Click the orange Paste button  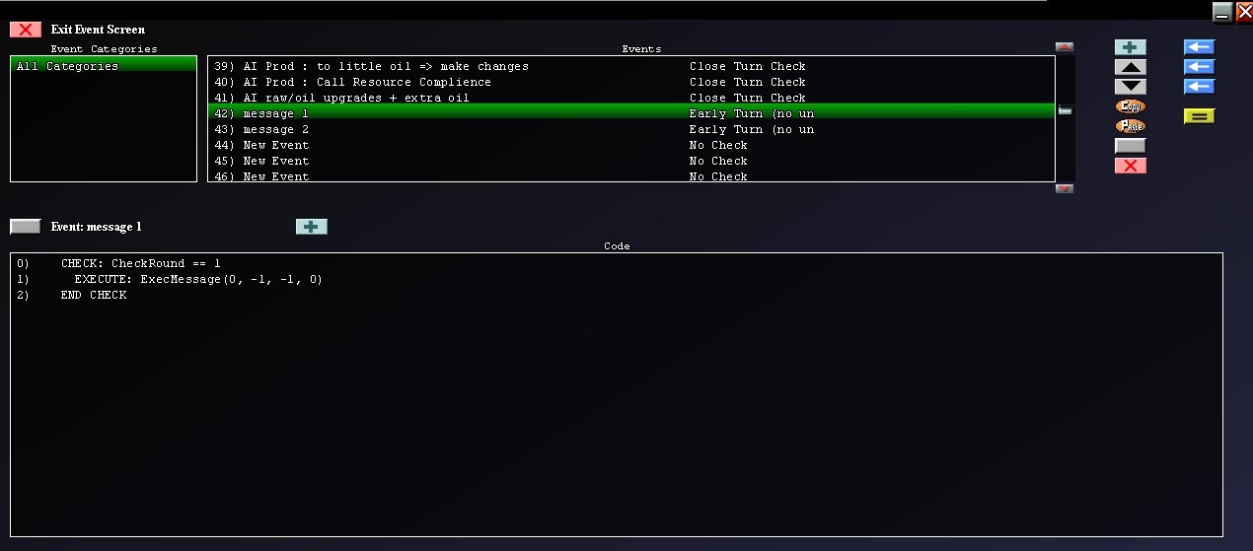click(1131, 126)
